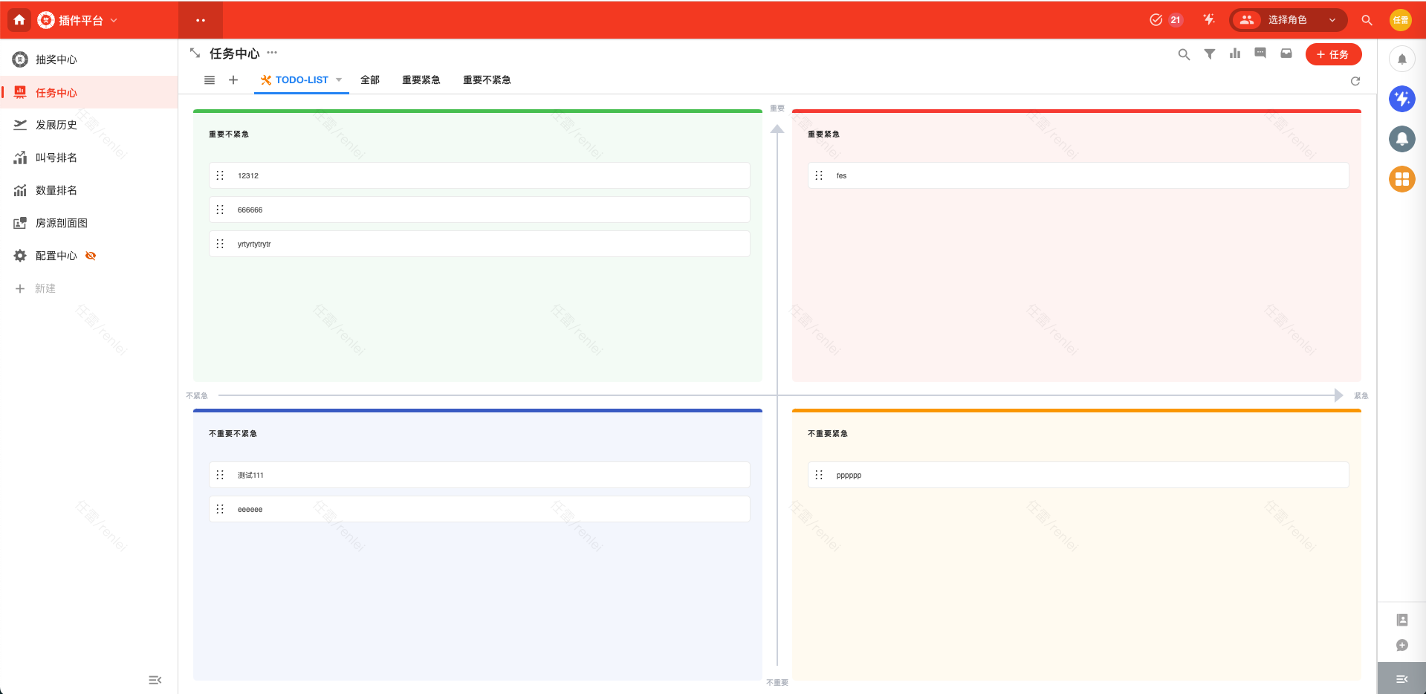Switch to the 重要紧急 tab

point(421,80)
